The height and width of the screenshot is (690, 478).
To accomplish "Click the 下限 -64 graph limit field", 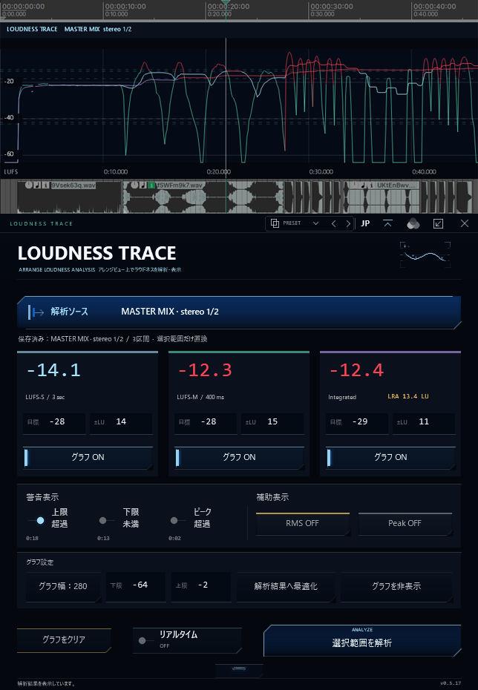I will click(x=136, y=585).
